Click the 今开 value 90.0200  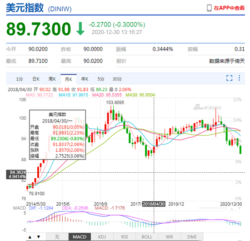pyautogui.click(x=38, y=49)
